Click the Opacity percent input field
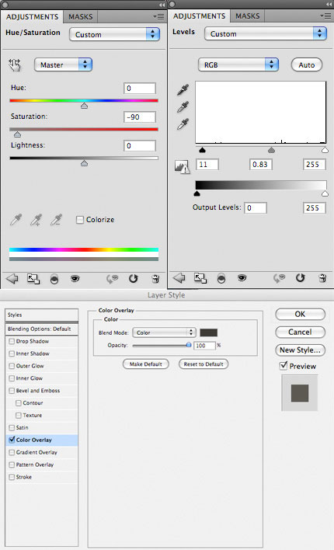The image size is (334, 550). pos(204,346)
